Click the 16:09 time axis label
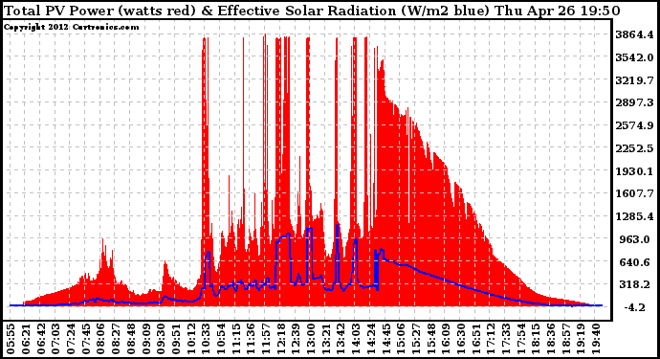The image size is (660, 359). 446,339
